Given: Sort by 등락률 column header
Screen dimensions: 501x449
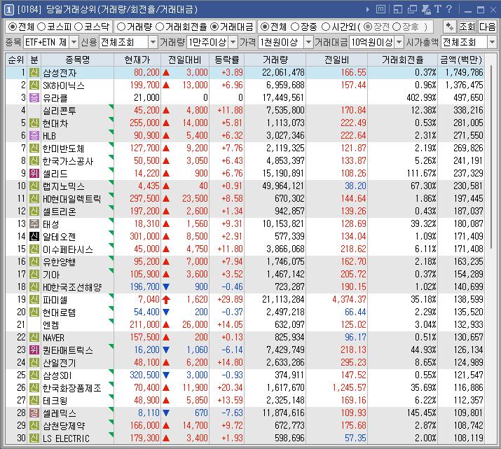Looking at the screenshot, I should click(x=227, y=60).
